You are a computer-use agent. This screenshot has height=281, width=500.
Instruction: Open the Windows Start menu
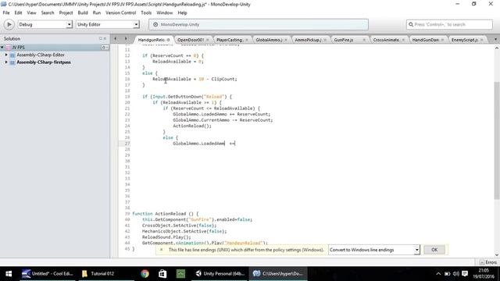pos(9,274)
